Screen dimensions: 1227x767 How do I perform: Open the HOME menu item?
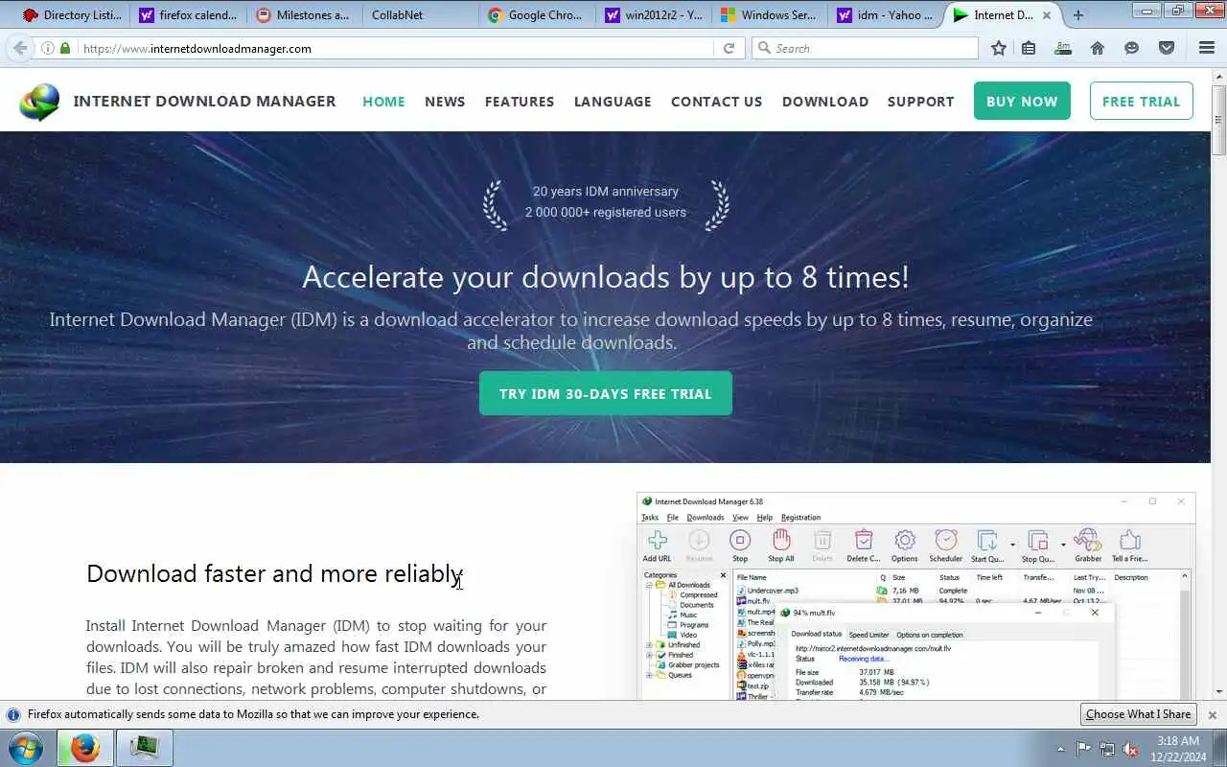point(383,102)
